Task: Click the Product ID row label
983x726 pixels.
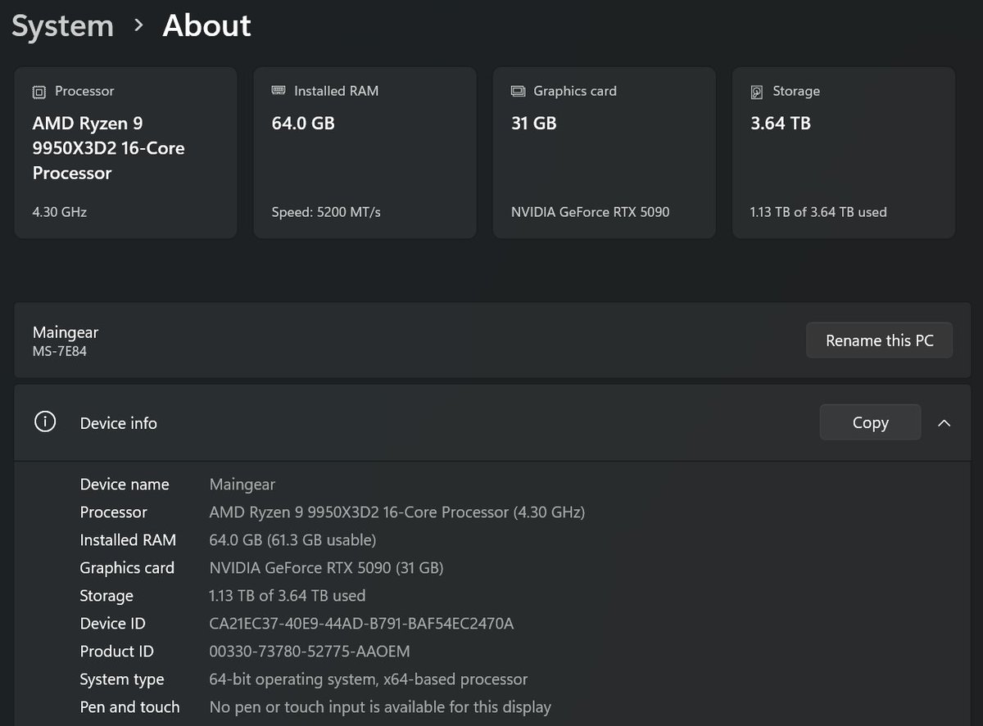Action: click(117, 652)
